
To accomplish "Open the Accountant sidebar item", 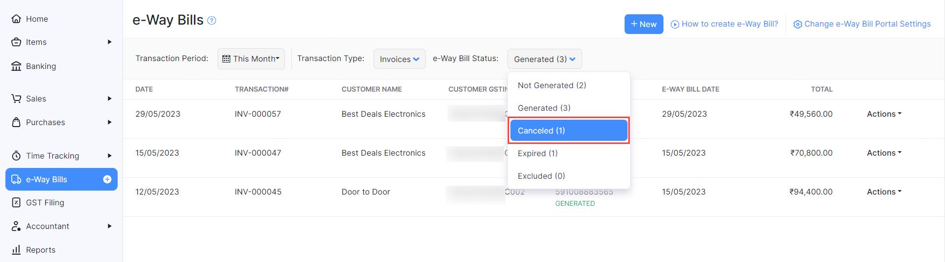I will (47, 226).
